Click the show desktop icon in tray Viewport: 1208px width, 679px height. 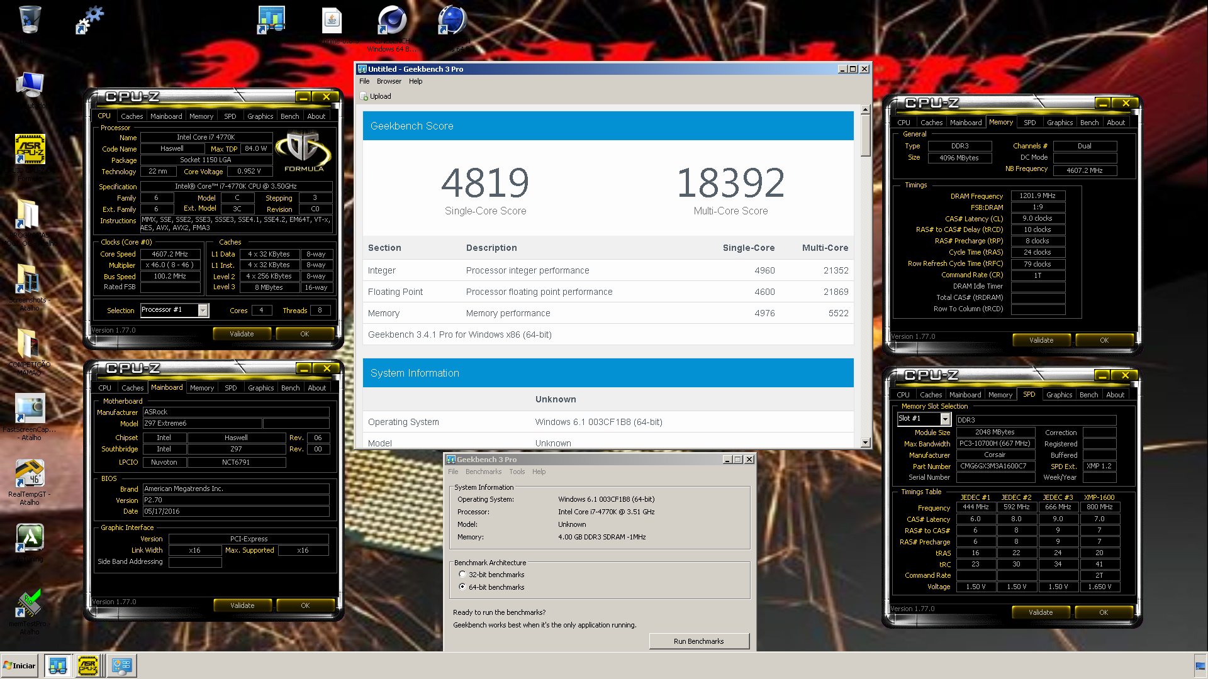pyautogui.click(x=1200, y=666)
